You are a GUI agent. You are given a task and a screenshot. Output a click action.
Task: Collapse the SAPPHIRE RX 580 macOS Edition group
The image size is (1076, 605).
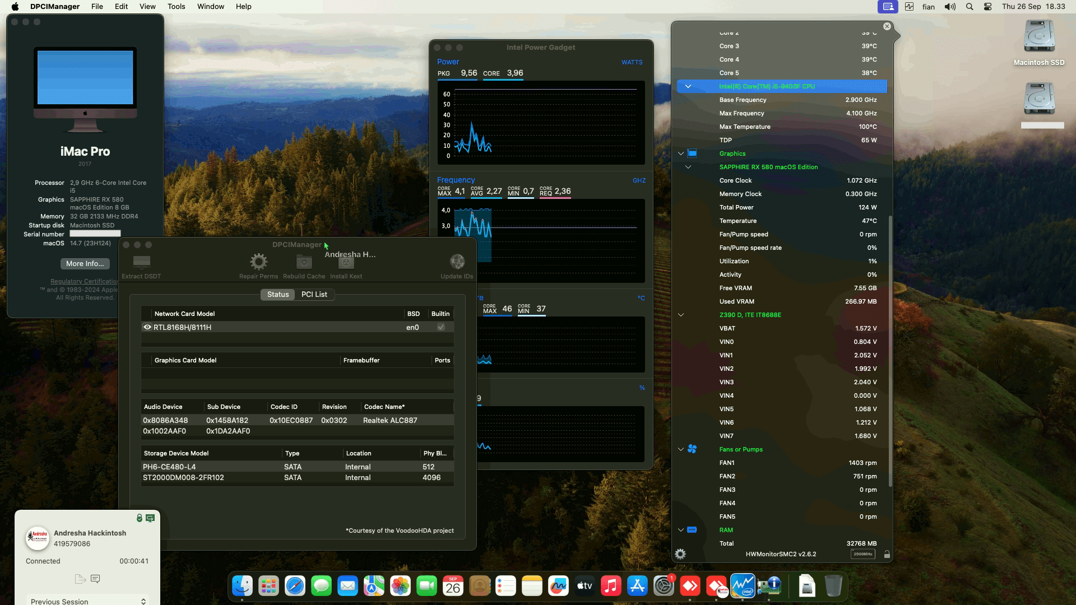coord(688,167)
